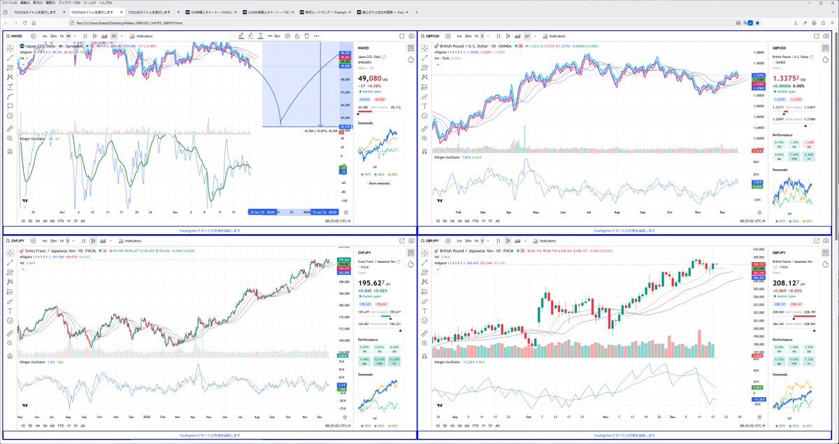The image size is (839, 444).
Task: Click the zoom-in magnifier in NIKKEI chart
Action: [10, 138]
